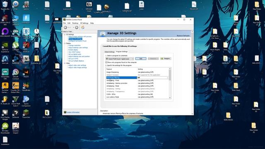Click System Information link
The width and height of the screenshot is (265, 149).
pyautogui.click(x=73, y=112)
